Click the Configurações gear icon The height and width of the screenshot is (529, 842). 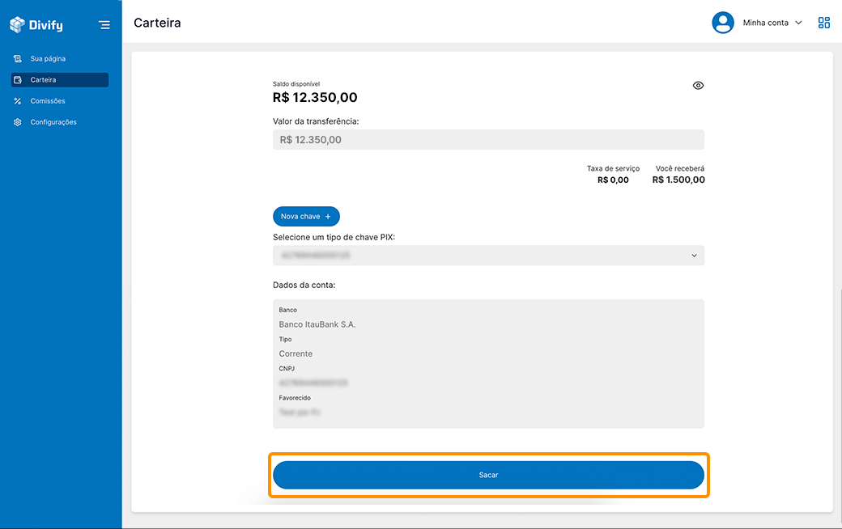point(18,122)
